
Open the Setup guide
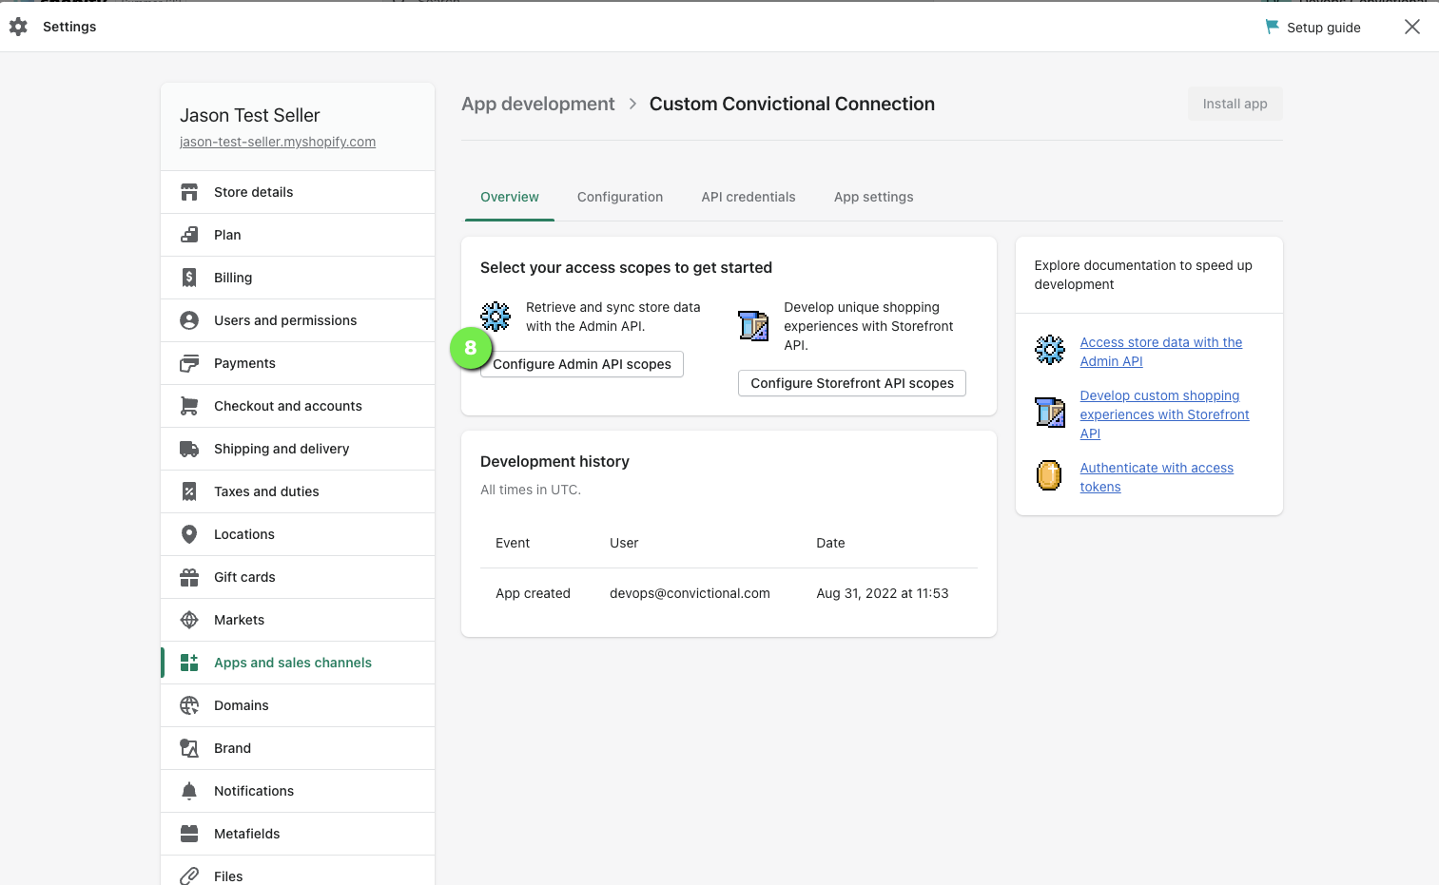pos(1313,27)
